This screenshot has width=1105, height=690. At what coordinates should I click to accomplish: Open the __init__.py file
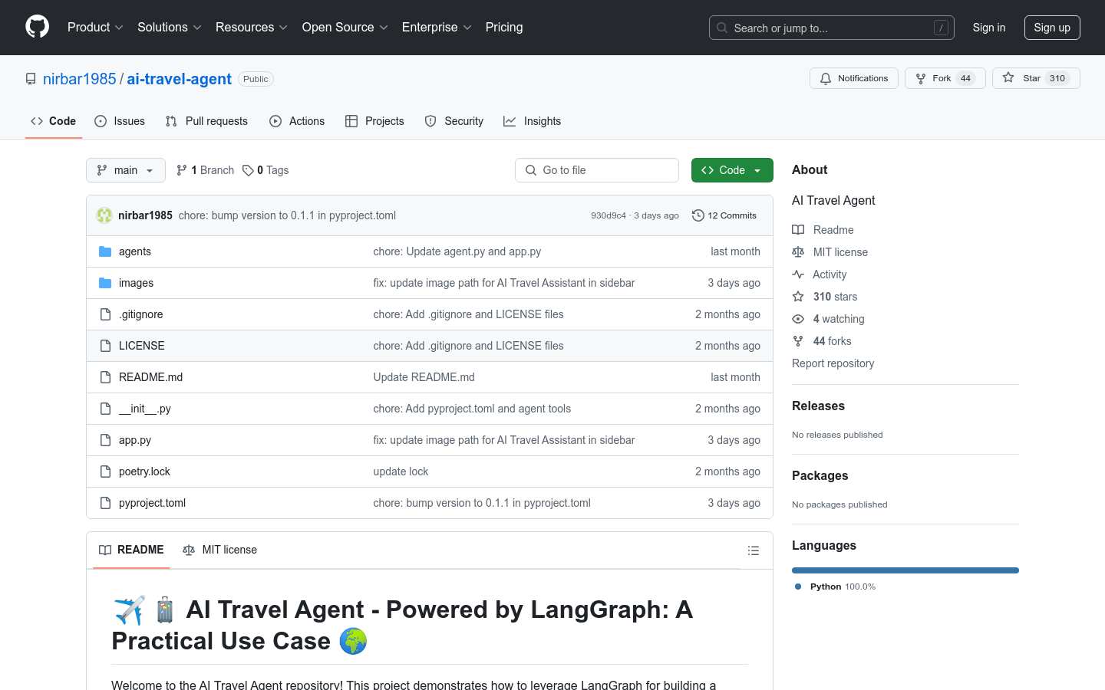pyautogui.click(x=145, y=409)
